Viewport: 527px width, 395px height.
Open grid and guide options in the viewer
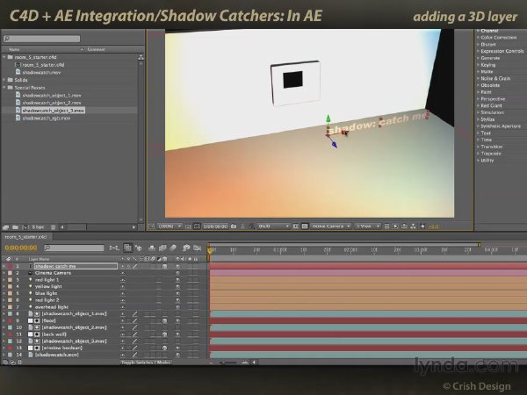tap(188, 226)
